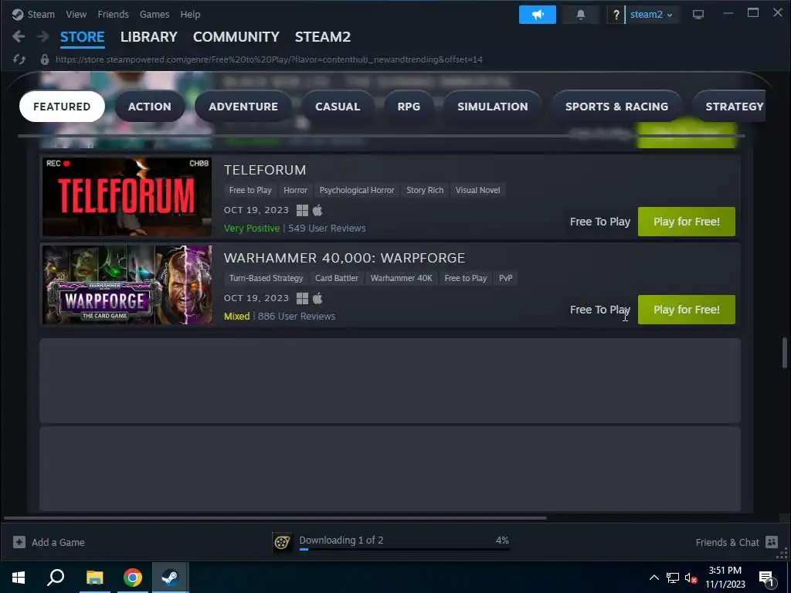Open the Steam menu
The image size is (791, 593).
coord(41,15)
